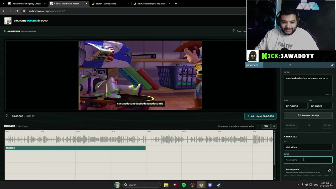This screenshot has width=336, height=189.
Task: Focus the clip Start time field
Action: click(296, 106)
